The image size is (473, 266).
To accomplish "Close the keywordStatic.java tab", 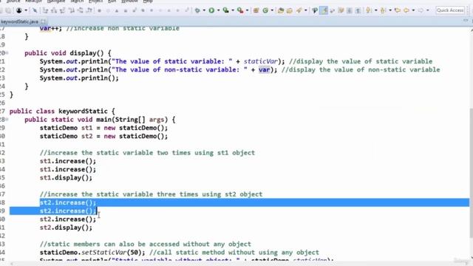I will (x=43, y=21).
